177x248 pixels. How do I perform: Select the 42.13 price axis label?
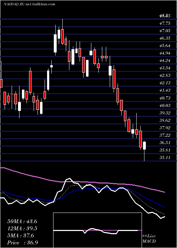[x=165, y=83]
